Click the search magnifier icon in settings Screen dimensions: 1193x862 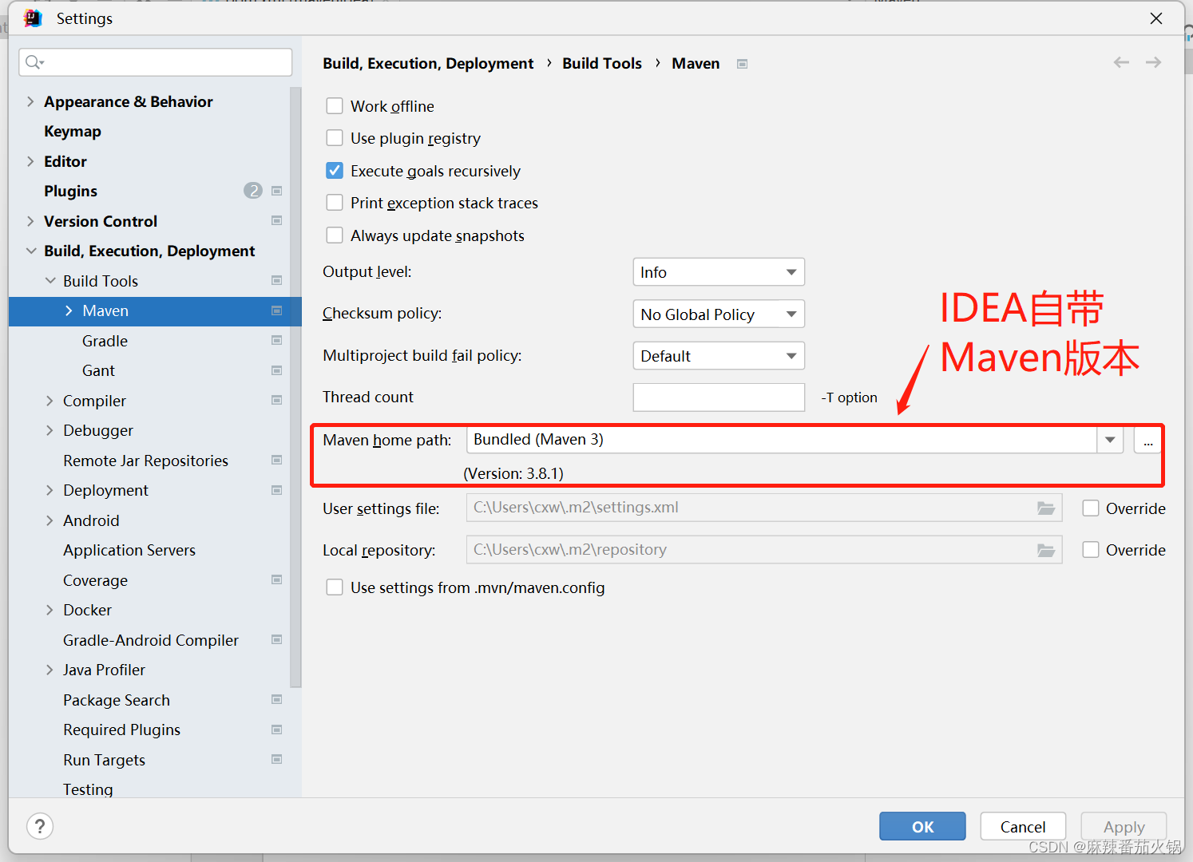(x=34, y=62)
